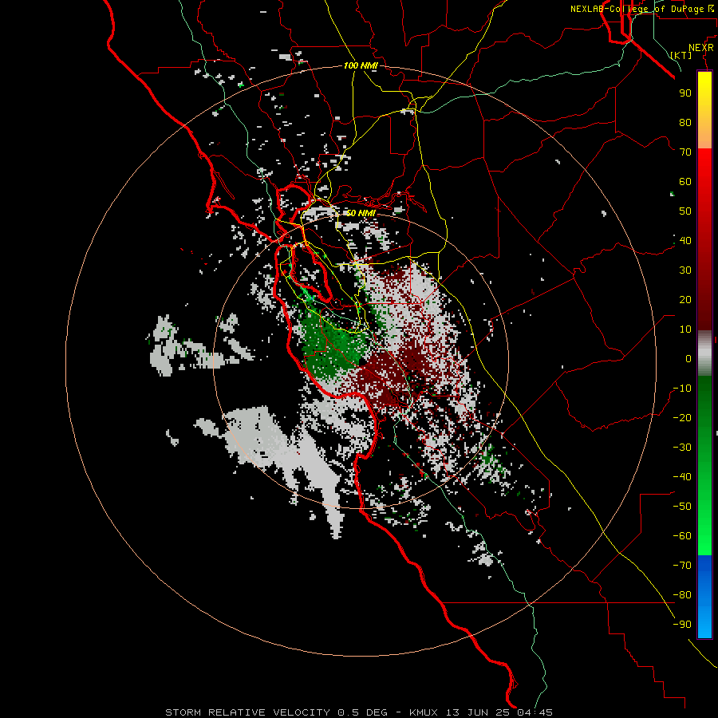Click the 70 value on velocity scale
This screenshot has height=718, width=718.
point(685,152)
